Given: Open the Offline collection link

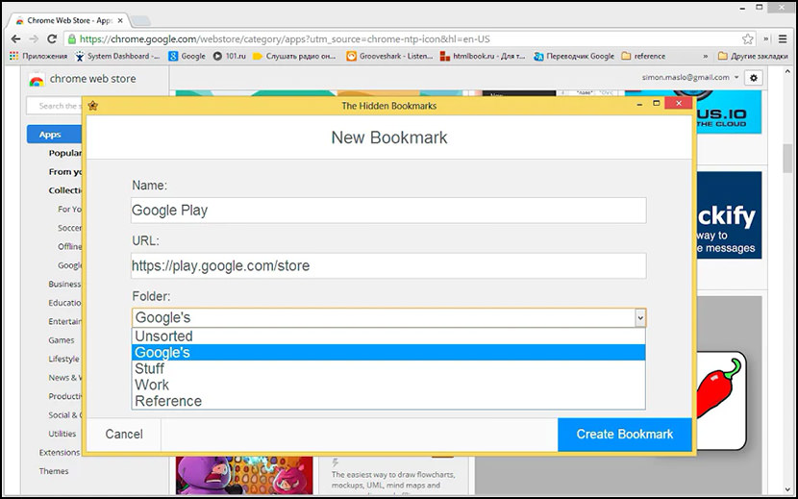Looking at the screenshot, I should tap(69, 246).
